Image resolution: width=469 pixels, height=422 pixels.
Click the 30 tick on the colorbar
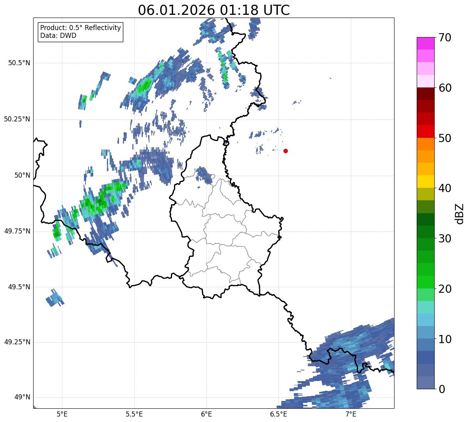point(444,239)
